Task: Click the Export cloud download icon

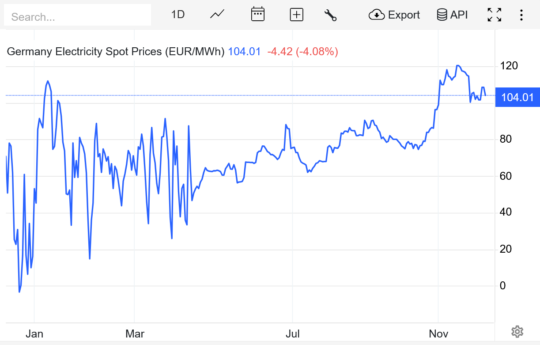Action: (x=376, y=15)
